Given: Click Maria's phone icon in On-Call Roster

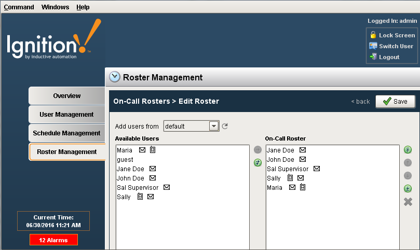Looking at the screenshot, I should (303, 187).
